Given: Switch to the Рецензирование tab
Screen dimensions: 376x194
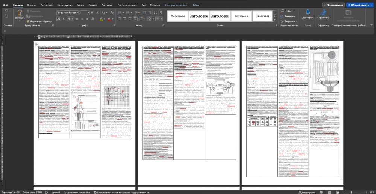Looking at the screenshot, I should point(126,5).
